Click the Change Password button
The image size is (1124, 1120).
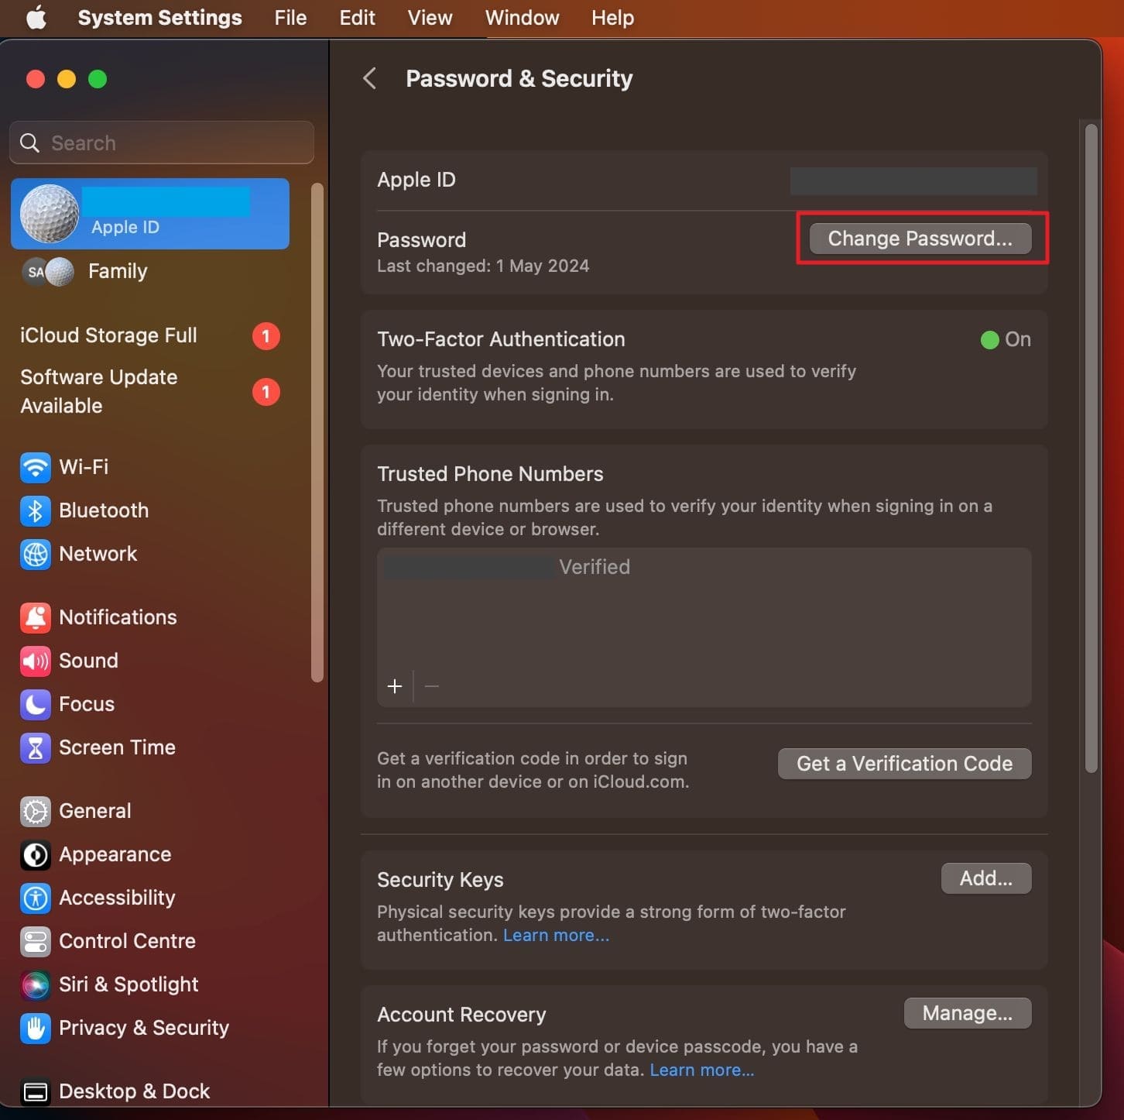click(x=920, y=239)
